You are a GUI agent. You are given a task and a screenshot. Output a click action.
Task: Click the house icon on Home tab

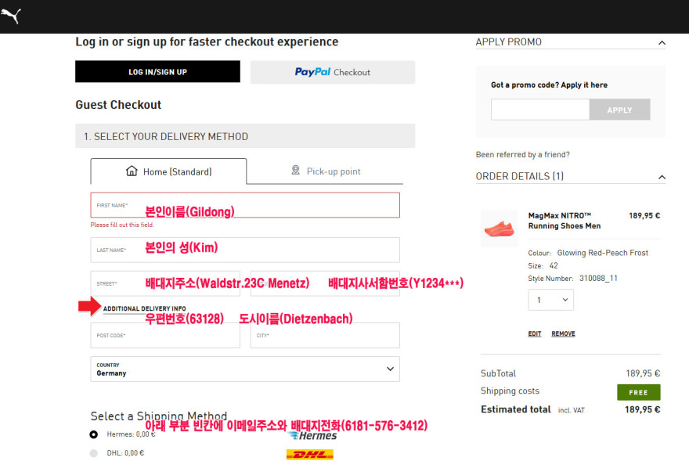click(132, 171)
